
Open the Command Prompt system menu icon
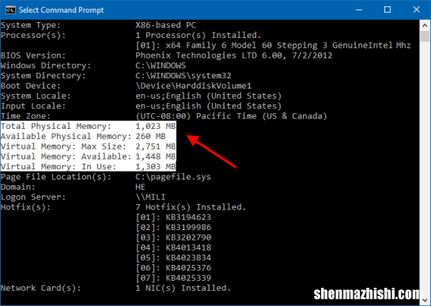coord(10,10)
